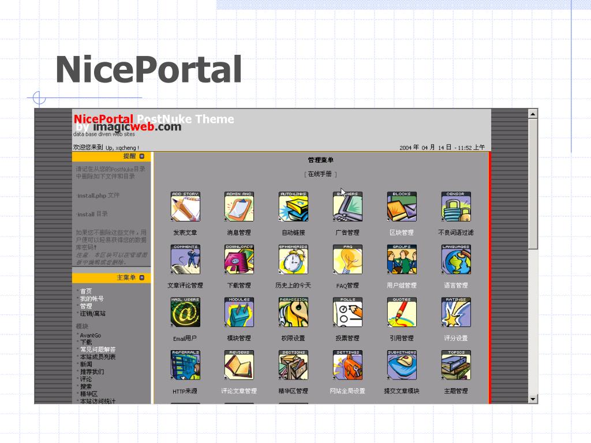The width and height of the screenshot is (591, 443).
Task: Open the Topics drawer icon
Action: tap(456, 365)
